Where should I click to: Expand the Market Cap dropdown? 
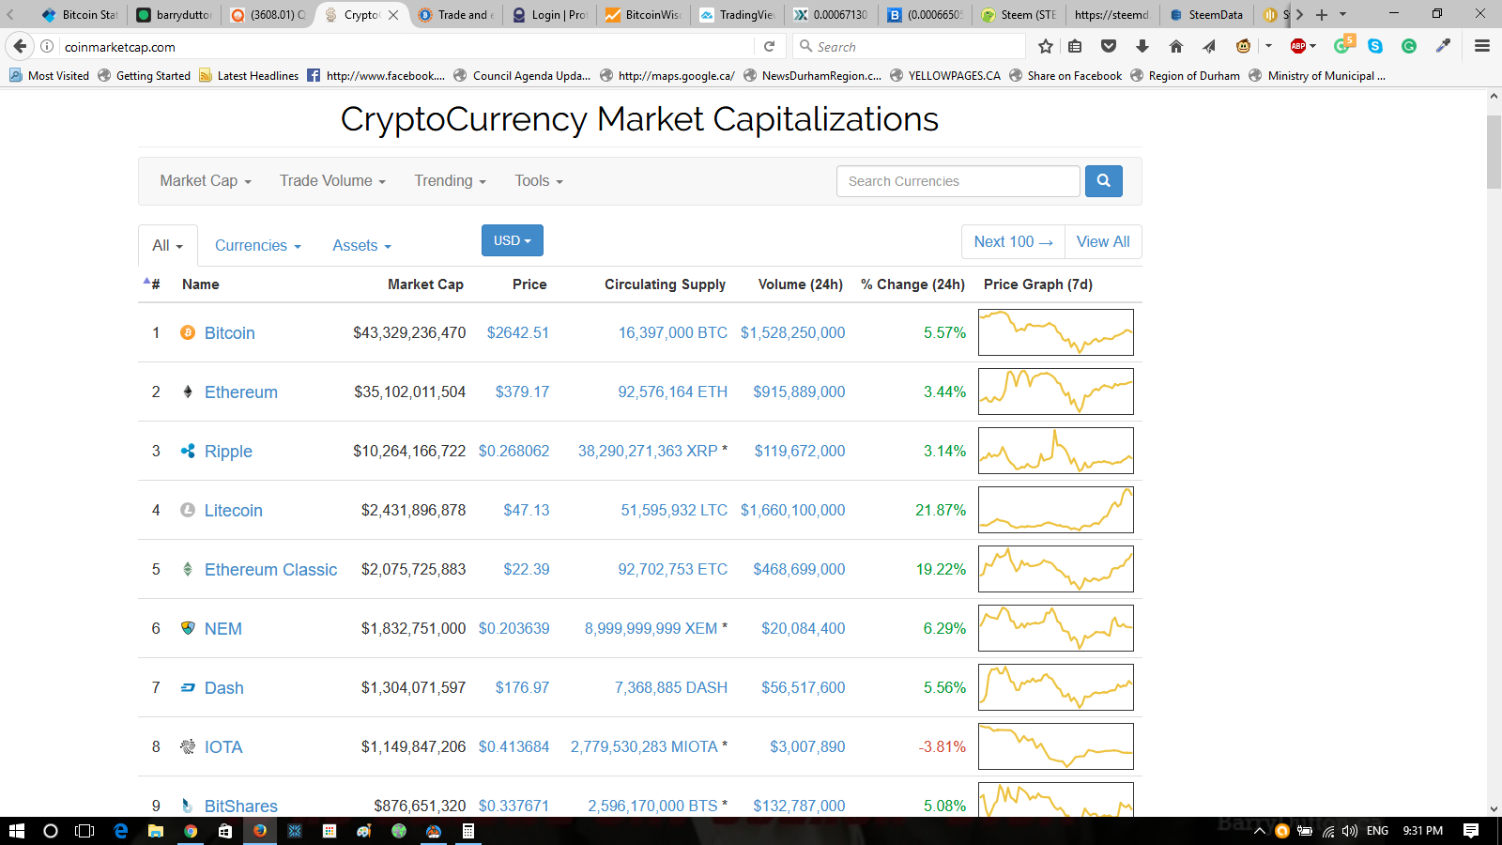(x=206, y=181)
